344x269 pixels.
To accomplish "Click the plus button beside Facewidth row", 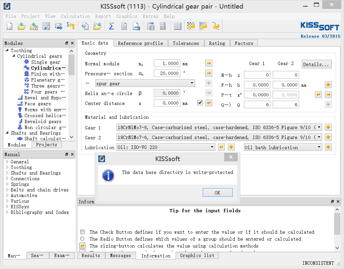I will (328, 85).
